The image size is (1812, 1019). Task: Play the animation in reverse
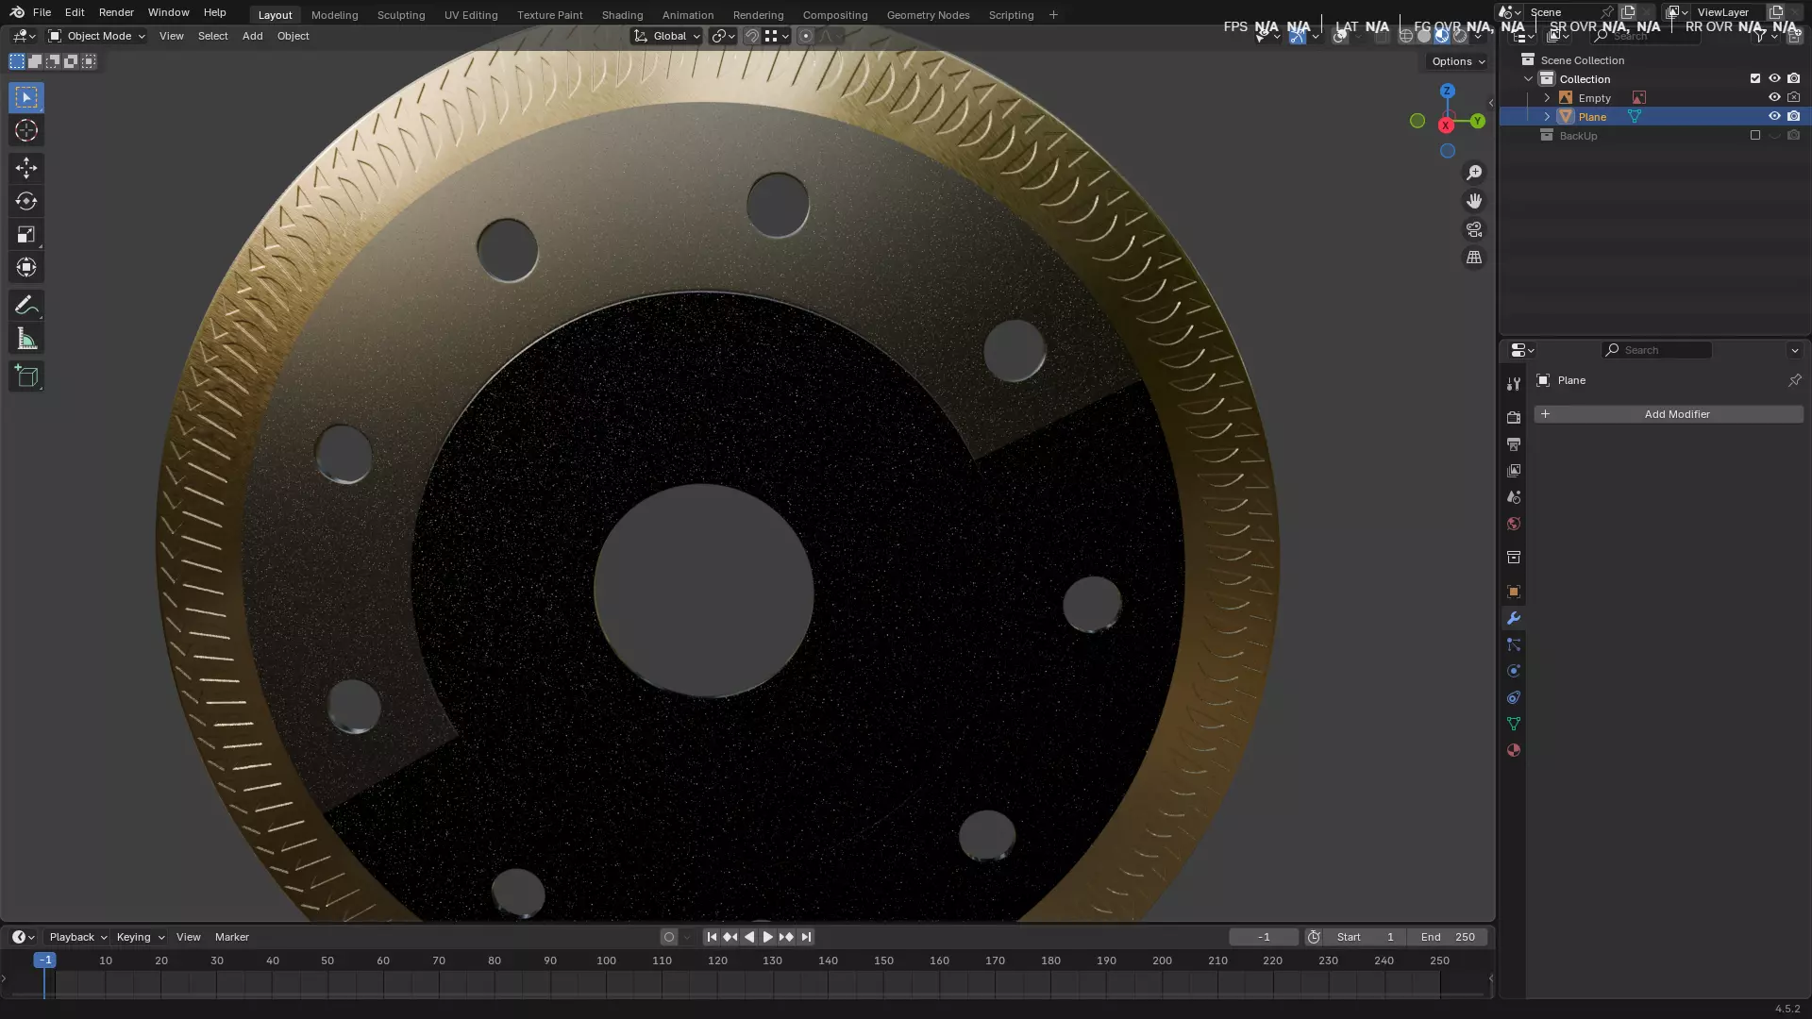pos(749,937)
